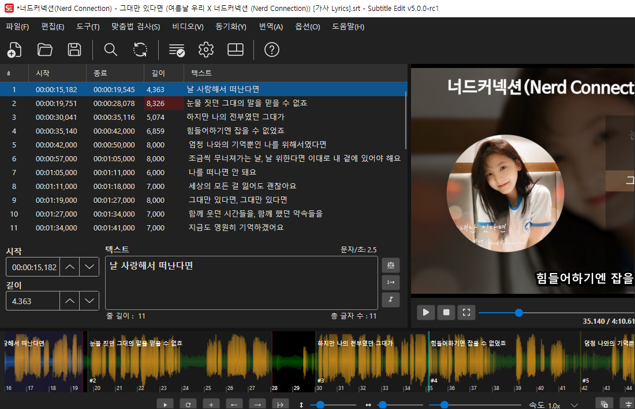635x409 pixels.
Task: Click the Save floppy disk icon
Action: point(74,50)
